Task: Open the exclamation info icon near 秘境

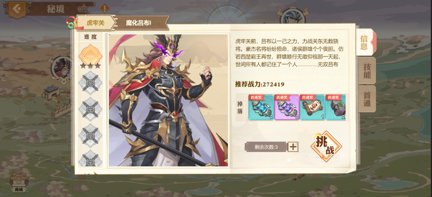Action: [105, 8]
